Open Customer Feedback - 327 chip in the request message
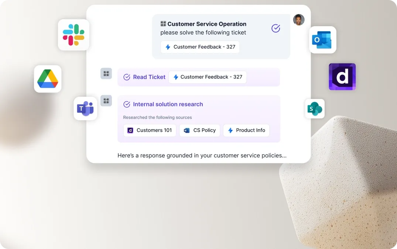This screenshot has height=249, width=397. pyautogui.click(x=200, y=47)
